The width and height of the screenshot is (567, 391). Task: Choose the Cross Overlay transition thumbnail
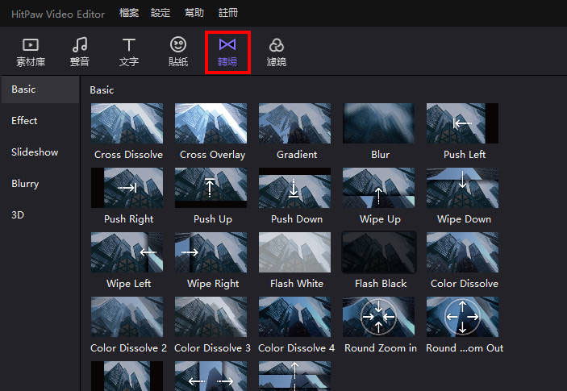211,123
